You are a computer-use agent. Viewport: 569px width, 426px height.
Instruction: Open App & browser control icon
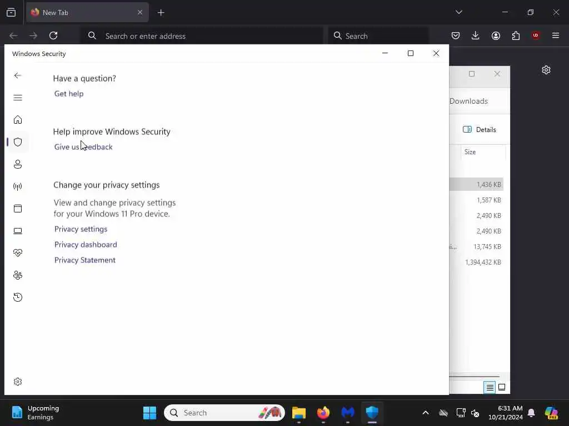pyautogui.click(x=17, y=209)
